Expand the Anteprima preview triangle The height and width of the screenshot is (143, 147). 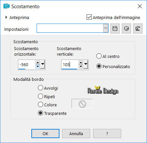(6, 17)
